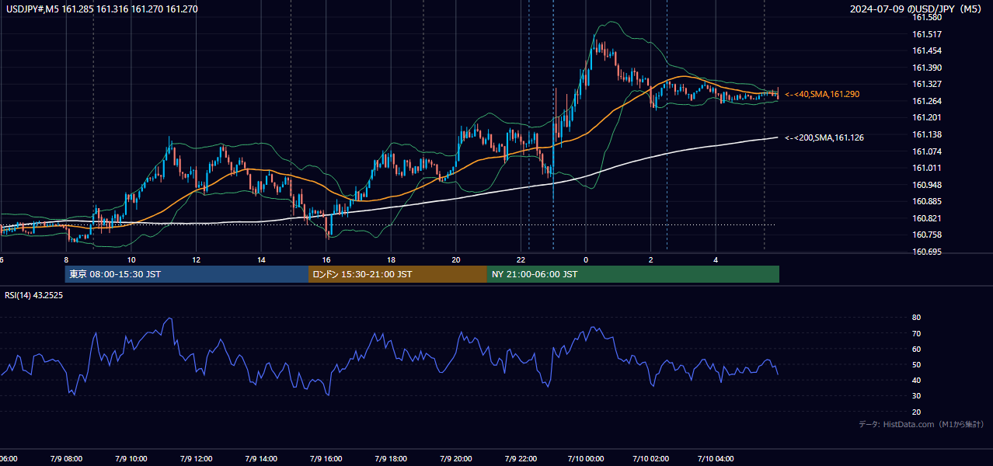This screenshot has width=993, height=466.
Task: Click hour marker 18 above the London session bar
Action: 392,260
